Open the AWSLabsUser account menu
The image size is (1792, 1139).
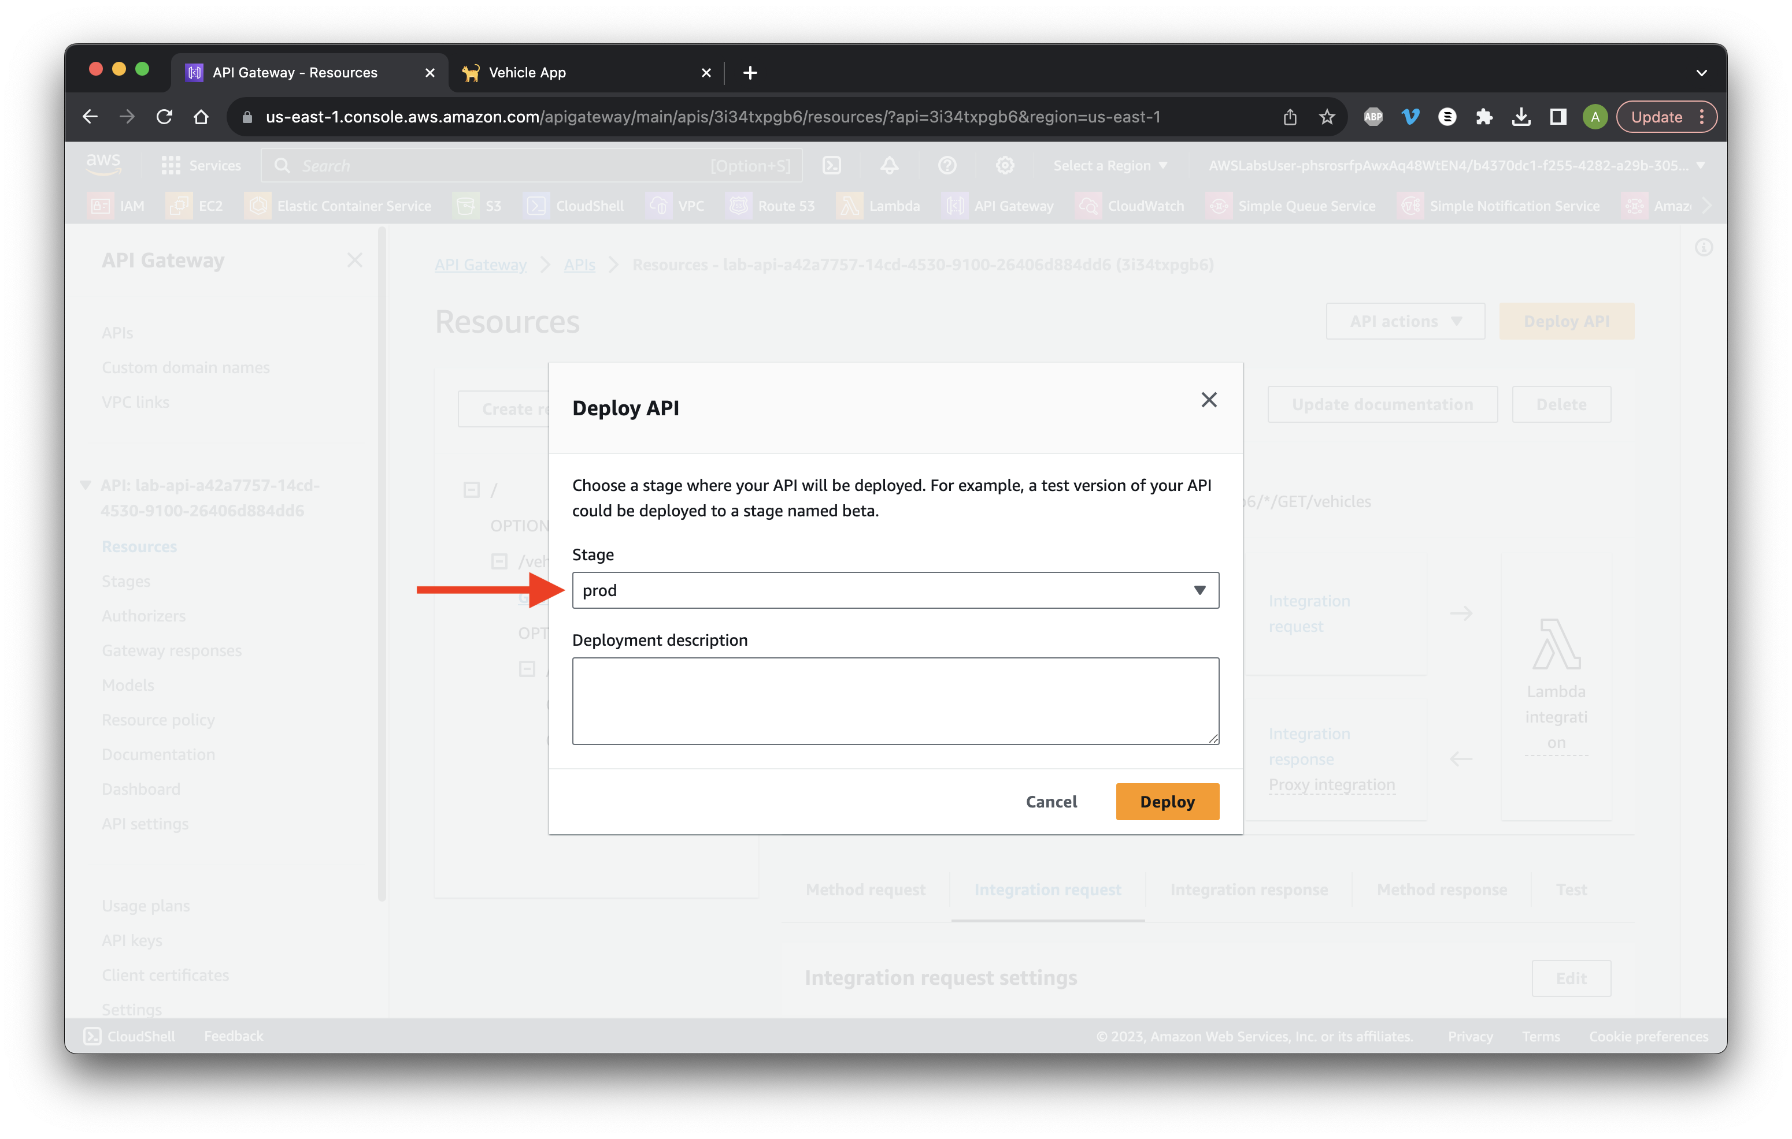pyautogui.click(x=1456, y=165)
